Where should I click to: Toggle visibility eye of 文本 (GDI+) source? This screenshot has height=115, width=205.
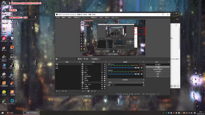(x=102, y=84)
